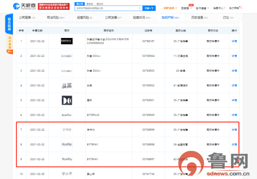Click the 20-家具 classification cell
This screenshot has height=179, width=257.
point(181,70)
